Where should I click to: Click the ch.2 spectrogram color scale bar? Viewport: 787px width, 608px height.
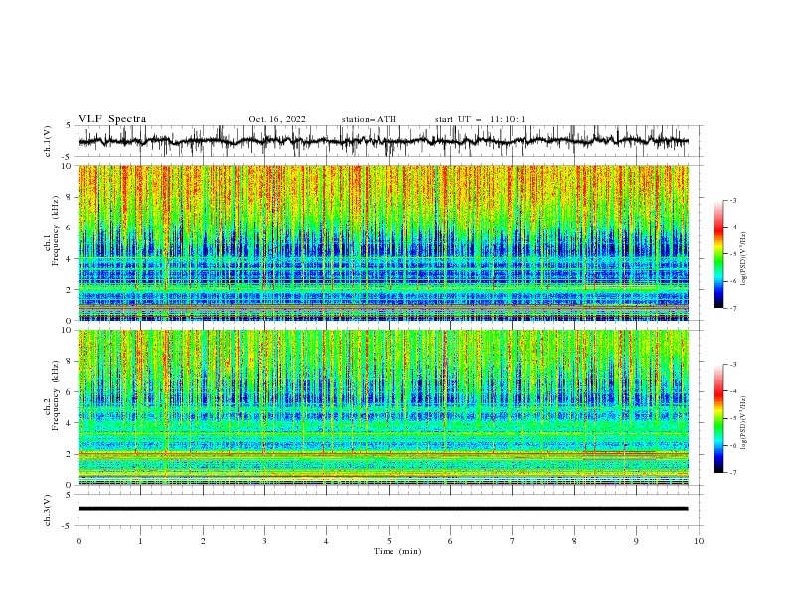(x=719, y=418)
